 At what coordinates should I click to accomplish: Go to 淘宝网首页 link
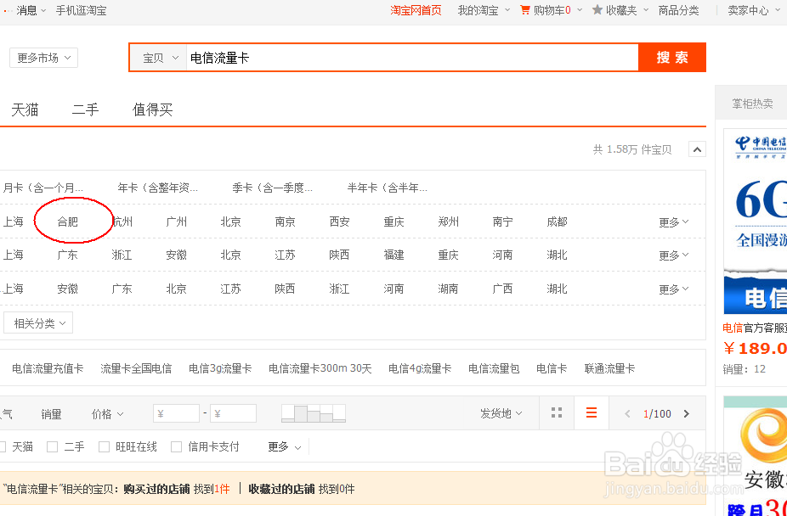pos(416,10)
